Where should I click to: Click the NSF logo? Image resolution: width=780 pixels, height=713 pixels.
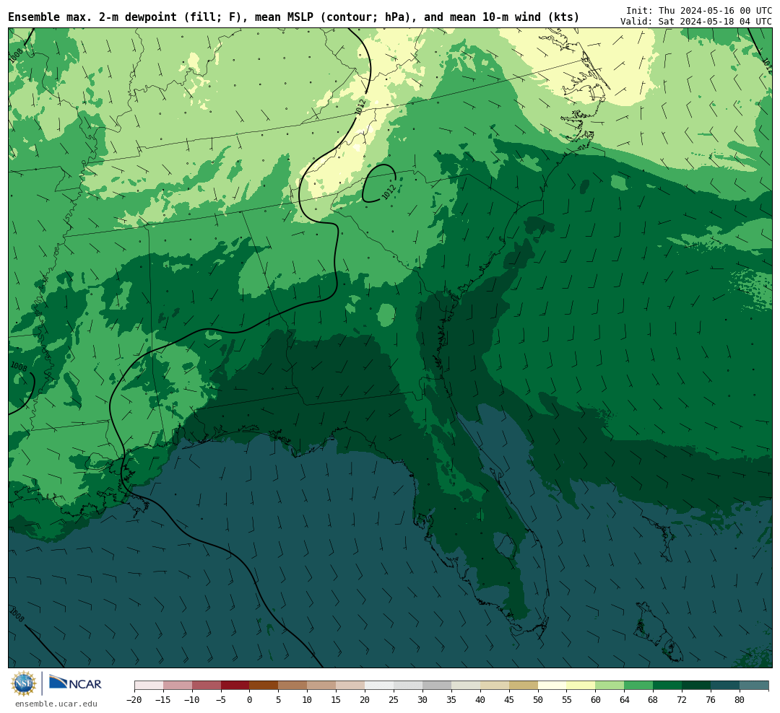click(24, 683)
